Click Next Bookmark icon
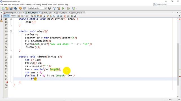This screenshot has width=181, height=101. pyautogui.click(x=51, y=16)
